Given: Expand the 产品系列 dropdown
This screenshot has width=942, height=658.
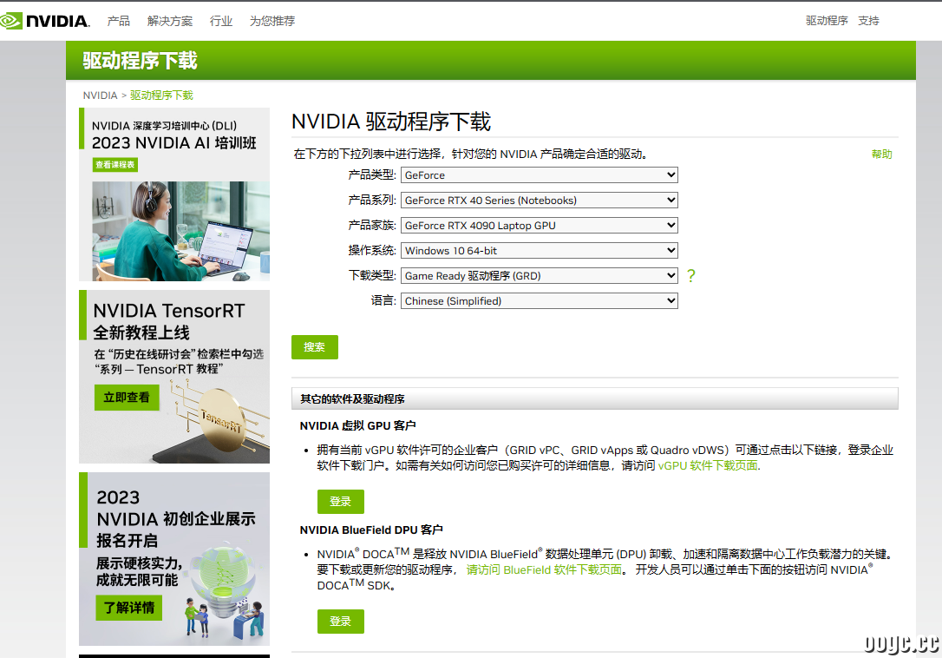Looking at the screenshot, I should pyautogui.click(x=539, y=201).
